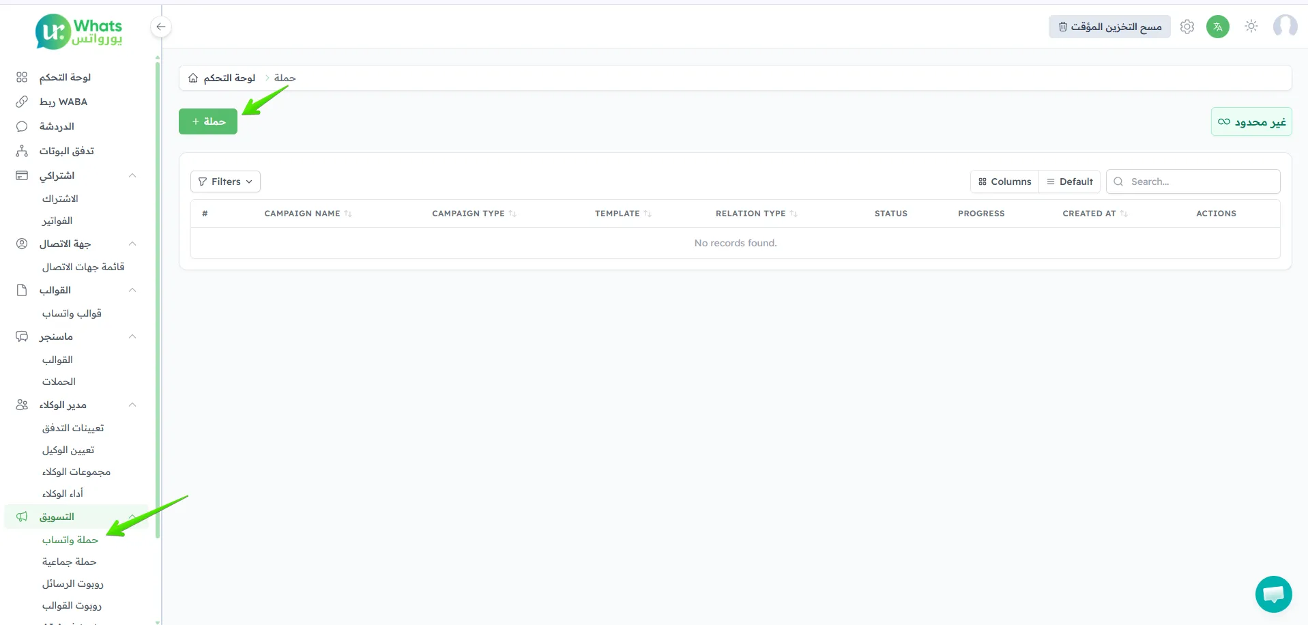Click the ACTIONS column header
Viewport: 1308px width, 625px height.
pos(1216,214)
